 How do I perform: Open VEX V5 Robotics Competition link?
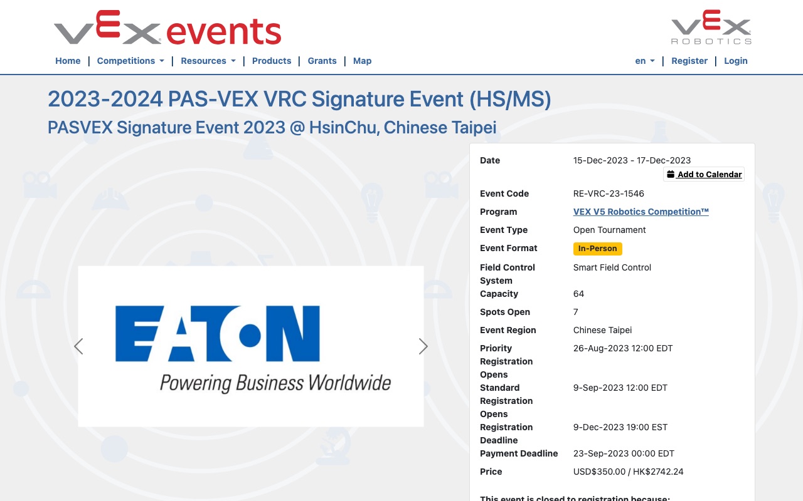click(641, 212)
